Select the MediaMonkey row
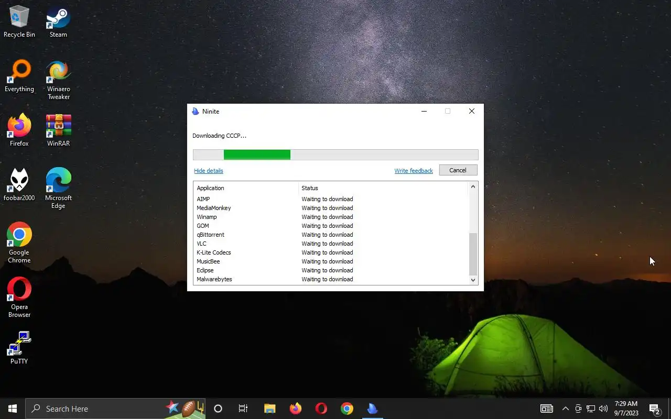 click(x=330, y=208)
